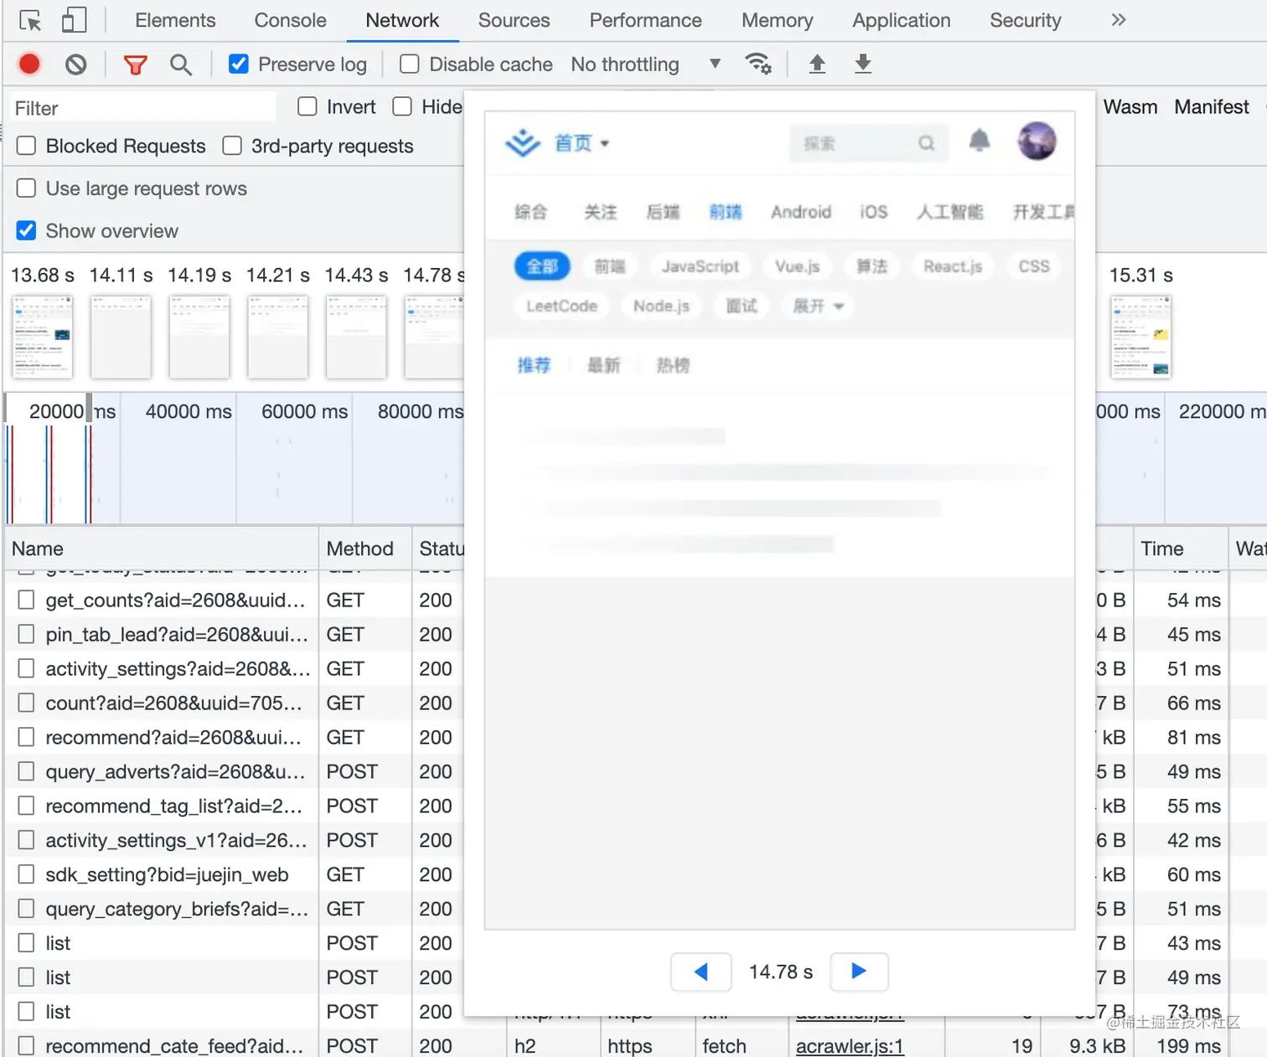The width and height of the screenshot is (1267, 1057).
Task: Expand the 展开 tag list in preview
Action: coord(818,306)
